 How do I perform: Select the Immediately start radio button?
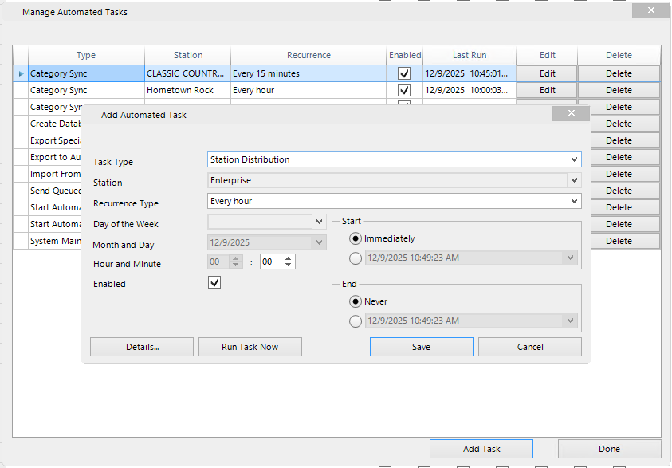pyautogui.click(x=356, y=238)
